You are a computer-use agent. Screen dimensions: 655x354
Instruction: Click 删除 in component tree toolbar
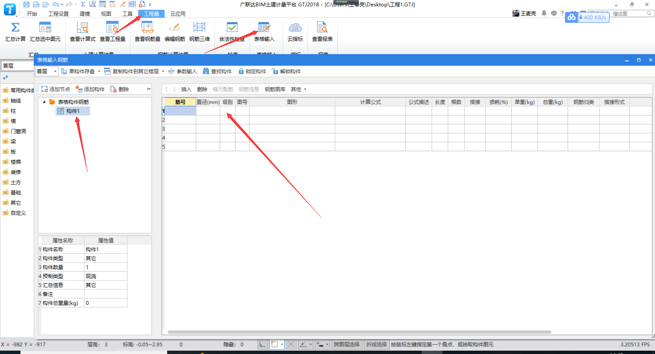click(119, 89)
